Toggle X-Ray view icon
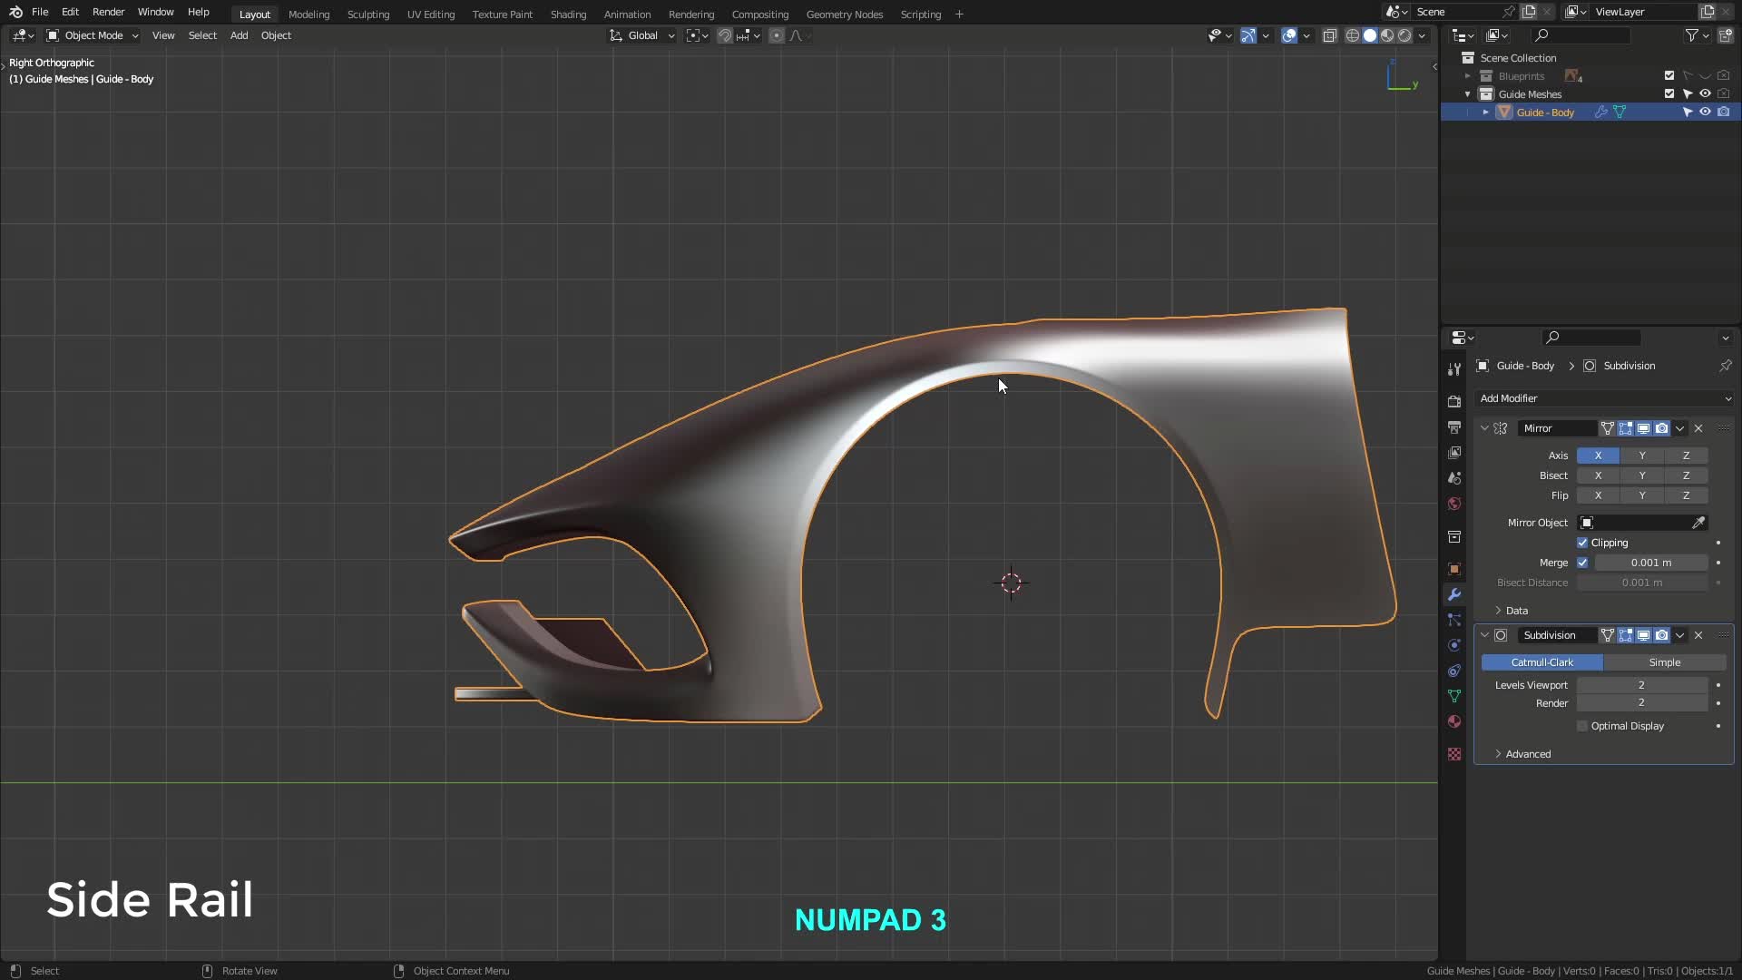 pos(1329,35)
